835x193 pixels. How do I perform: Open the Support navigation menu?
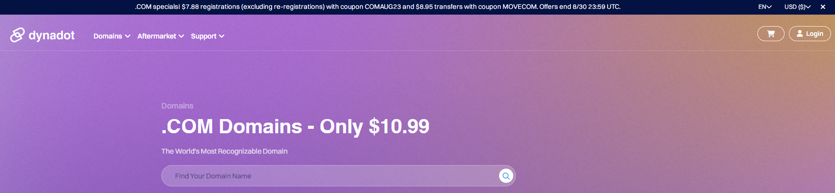coord(203,36)
